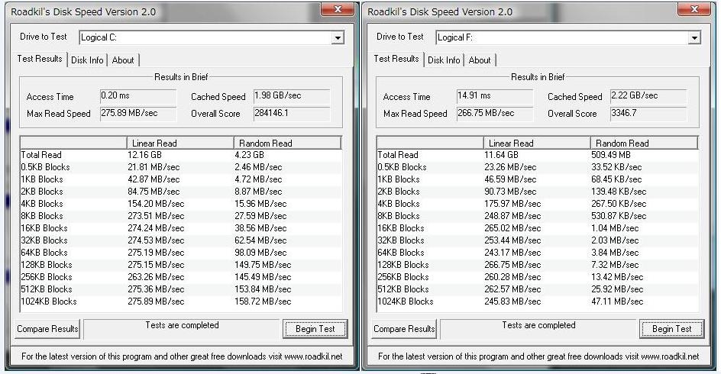The image size is (721, 374).
Task: Select 1024KB Blocks row in Logical C window
Action: (x=181, y=301)
